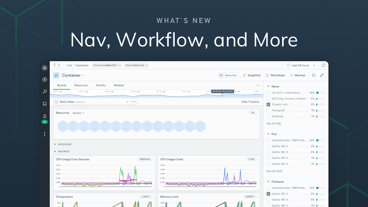This screenshot has height=207, width=368.
Task: Open Graphlink
Action: [252, 75]
